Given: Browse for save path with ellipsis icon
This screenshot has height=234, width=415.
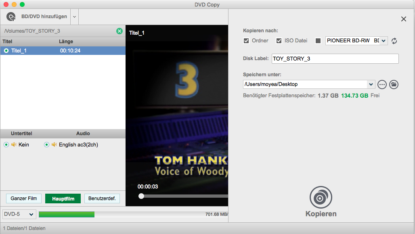Looking at the screenshot, I should pos(382,84).
